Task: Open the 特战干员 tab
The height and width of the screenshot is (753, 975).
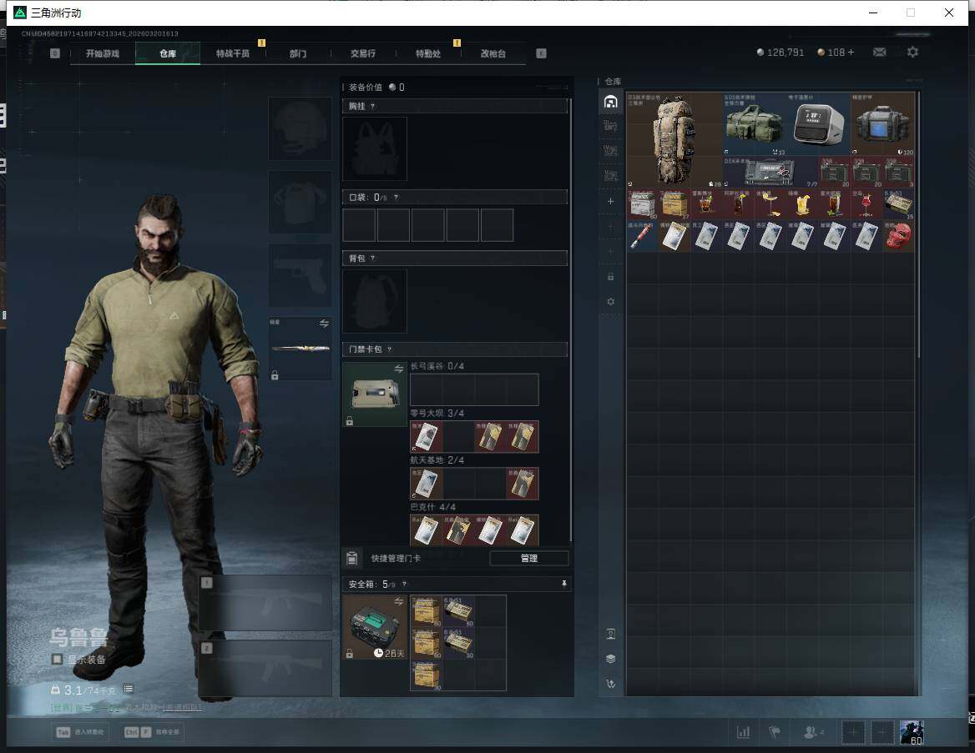Action: tap(233, 53)
